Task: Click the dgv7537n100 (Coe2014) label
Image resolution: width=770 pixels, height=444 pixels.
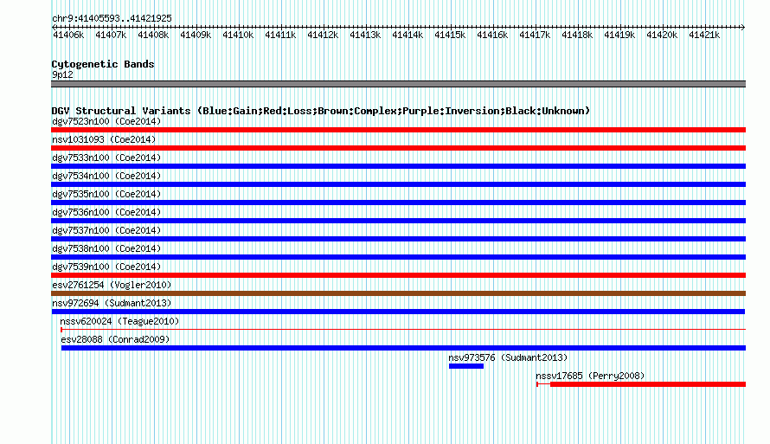Action: coord(106,230)
